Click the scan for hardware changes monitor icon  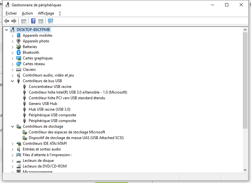[51, 21]
